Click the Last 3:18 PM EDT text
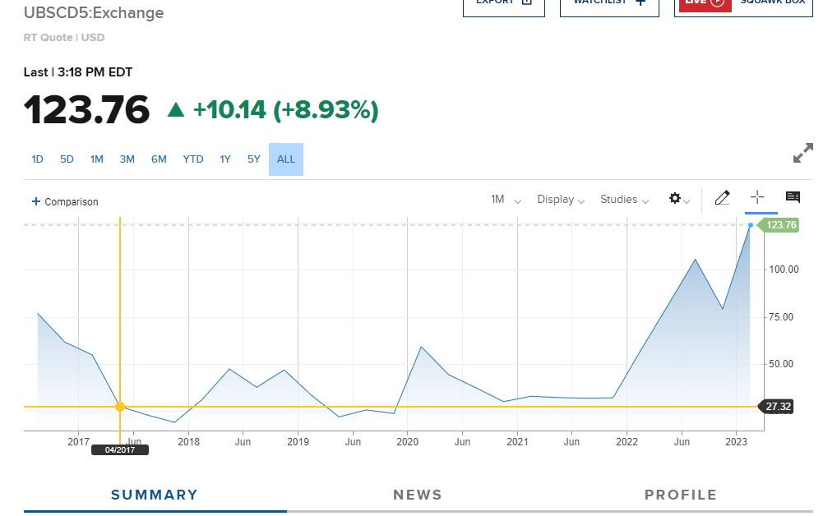The width and height of the screenshot is (837, 516). coord(78,72)
